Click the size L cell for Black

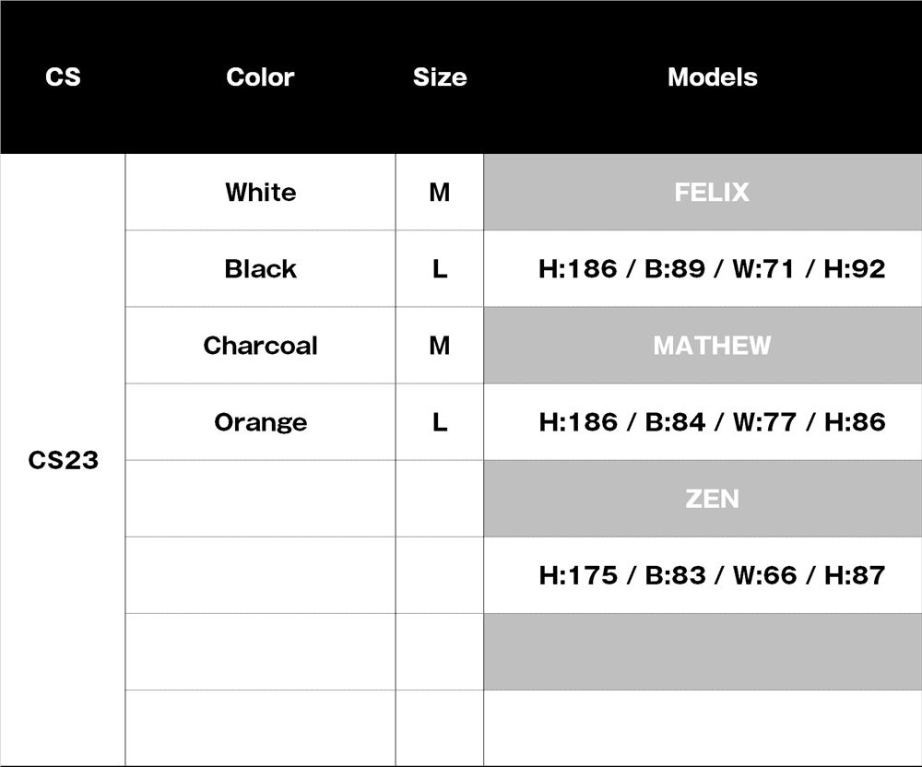(x=440, y=268)
